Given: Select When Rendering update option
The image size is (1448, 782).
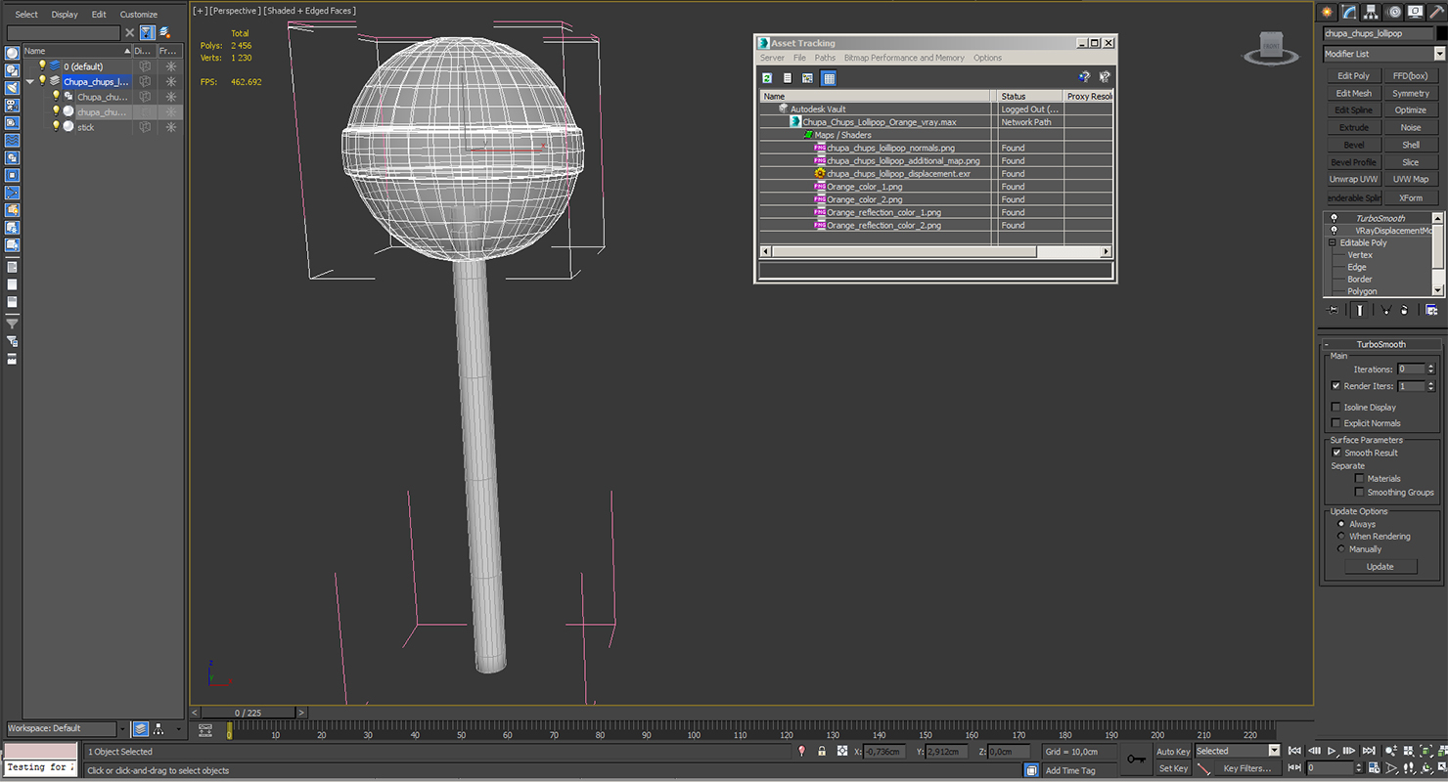Looking at the screenshot, I should pos(1341,536).
